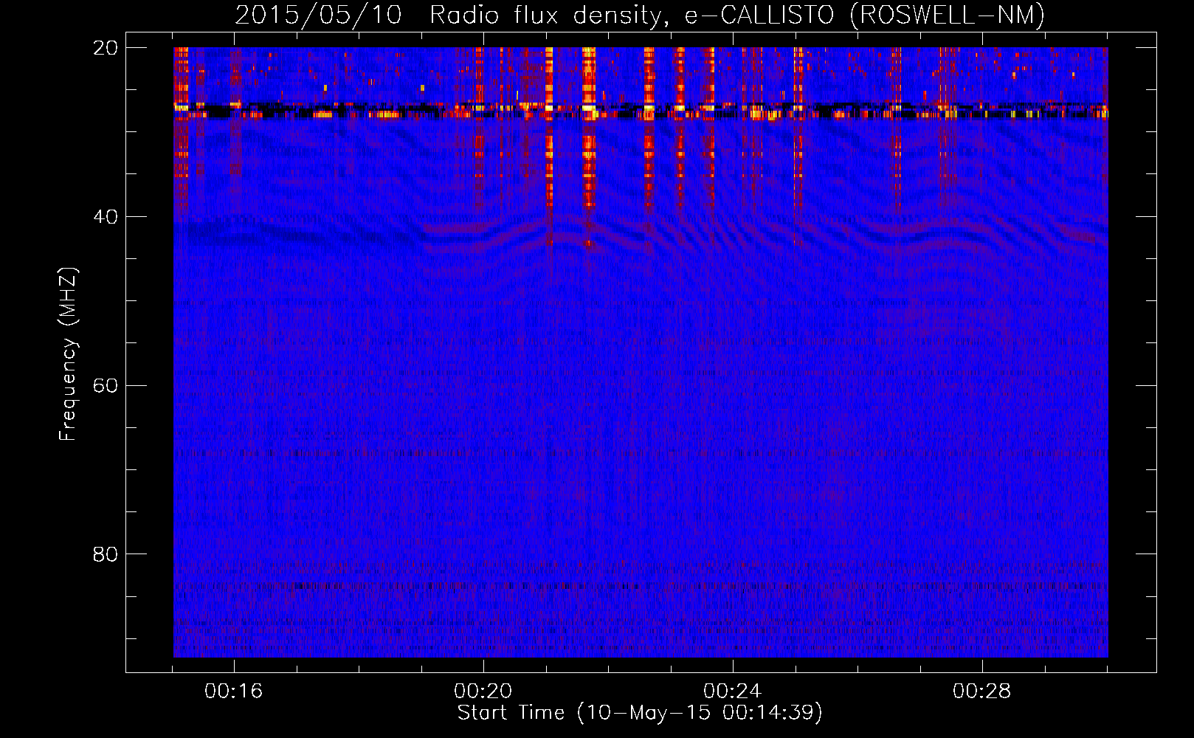Click the date '2015/05/10' in the title
The image size is (1194, 738).
click(318, 15)
